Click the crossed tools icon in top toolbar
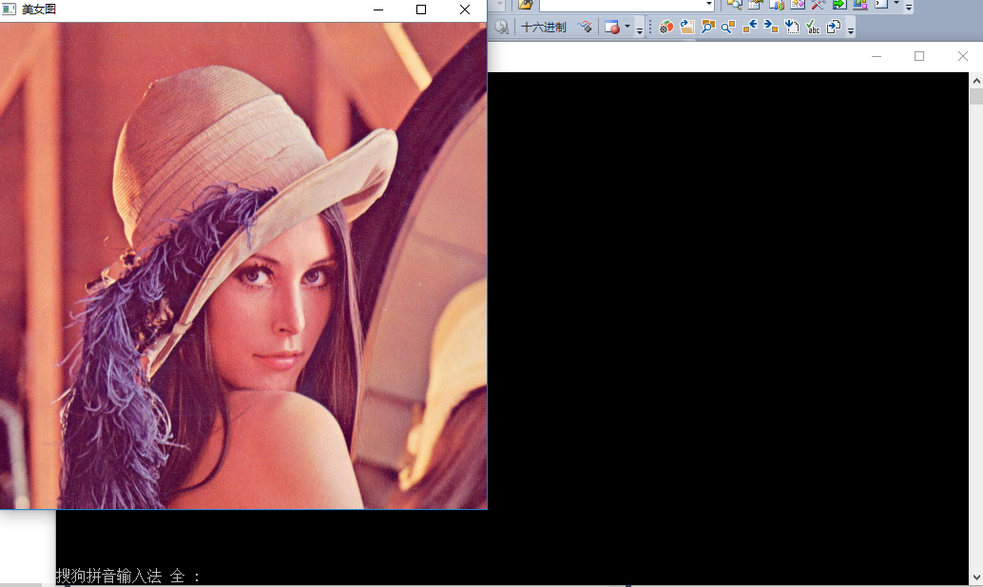The width and height of the screenshot is (983, 587). pyautogui.click(x=819, y=5)
